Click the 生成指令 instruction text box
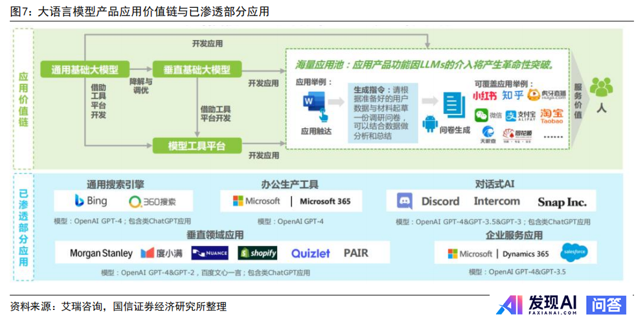 click(383, 113)
